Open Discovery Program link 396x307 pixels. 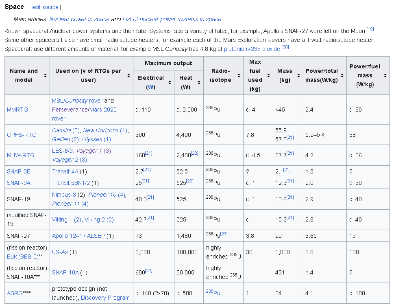[x=105, y=298]
